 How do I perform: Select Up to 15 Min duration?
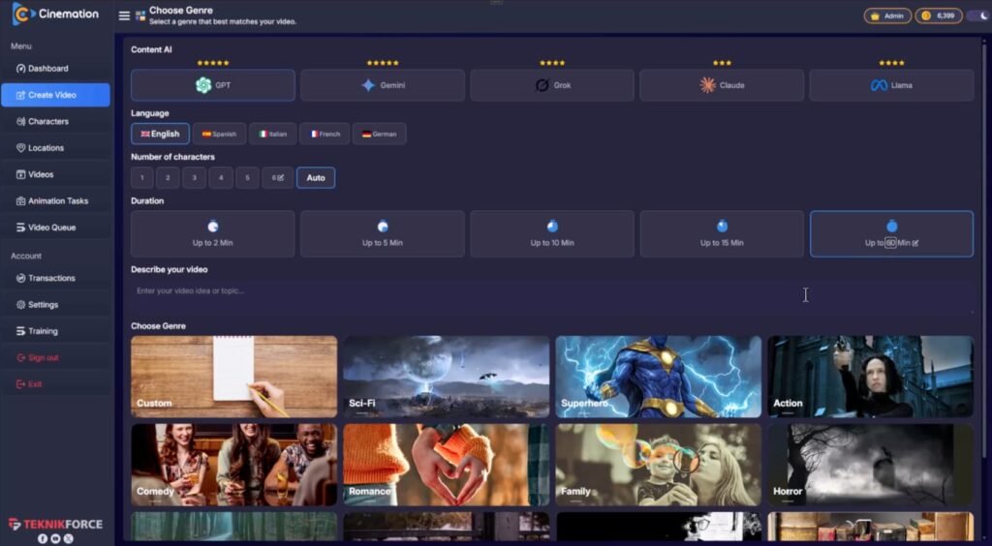pos(722,234)
